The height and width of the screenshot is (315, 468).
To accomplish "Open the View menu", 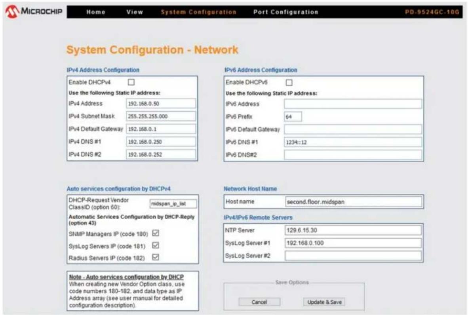I will click(x=135, y=12).
